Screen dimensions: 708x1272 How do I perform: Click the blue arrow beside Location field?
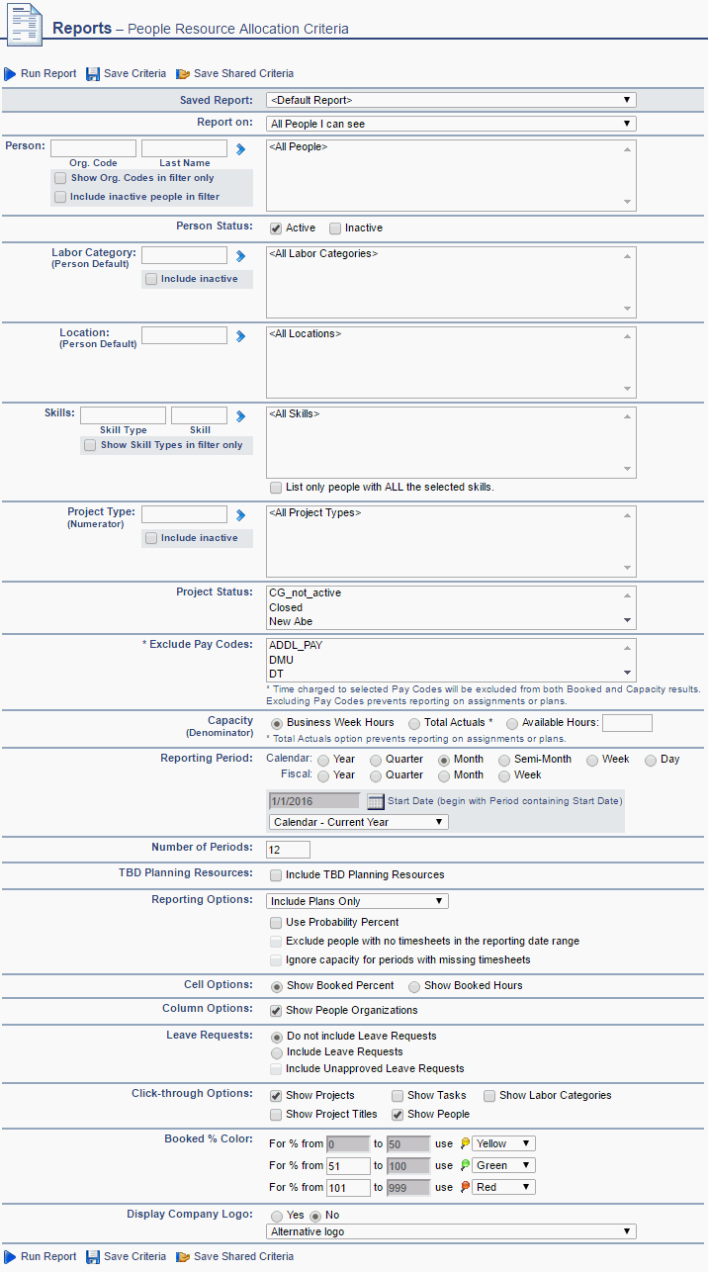239,336
